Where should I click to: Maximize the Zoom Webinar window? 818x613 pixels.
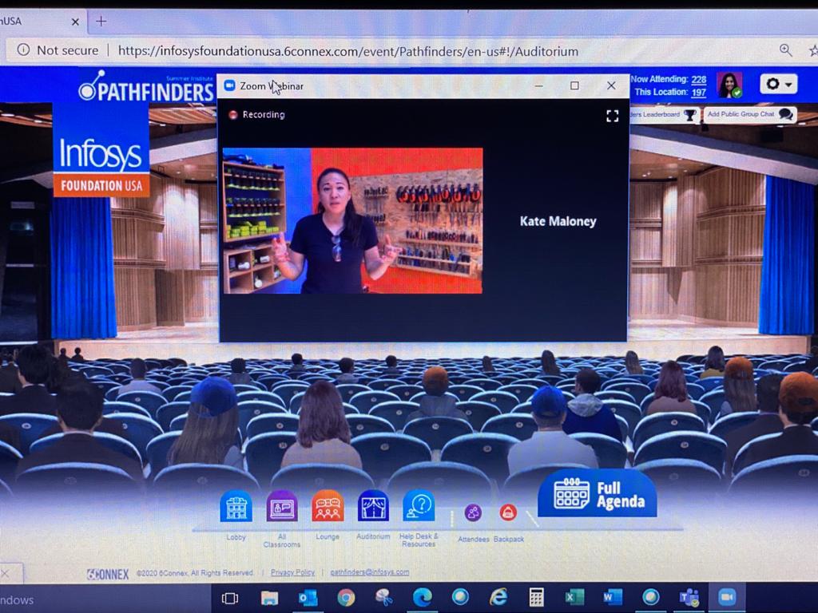(x=574, y=85)
